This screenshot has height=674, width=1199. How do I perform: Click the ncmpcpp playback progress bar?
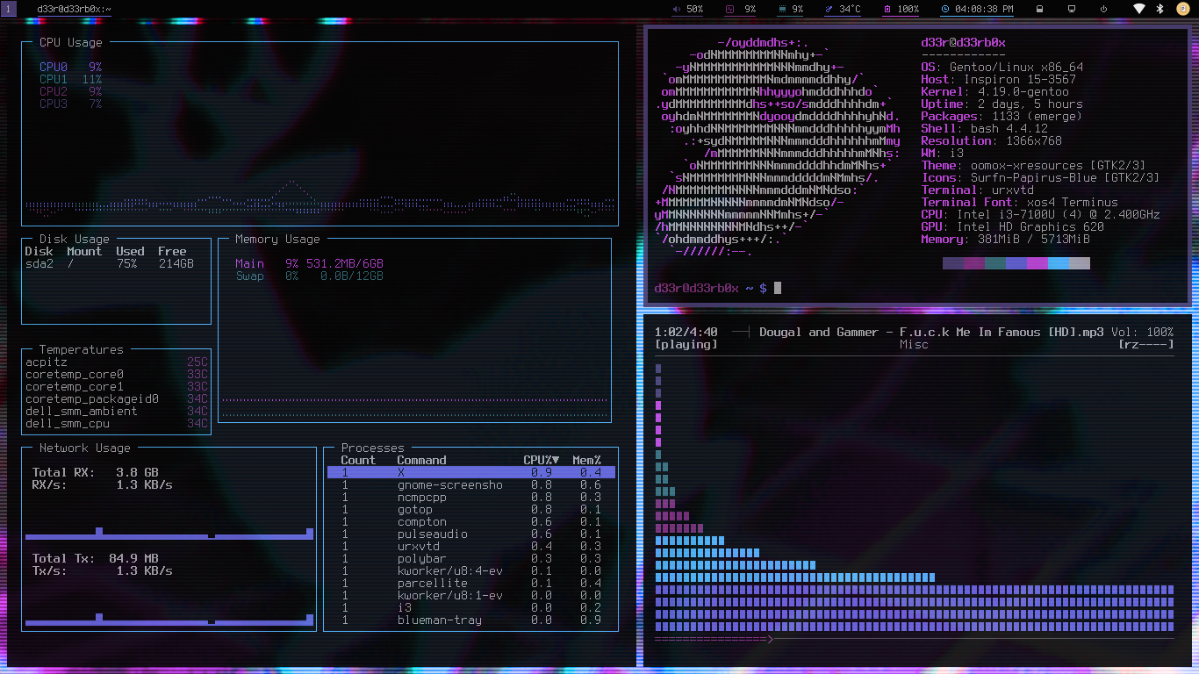tap(913, 639)
